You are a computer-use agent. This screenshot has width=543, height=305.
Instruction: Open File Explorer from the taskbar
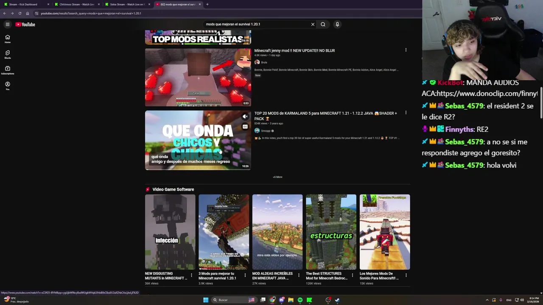[x=291, y=300]
